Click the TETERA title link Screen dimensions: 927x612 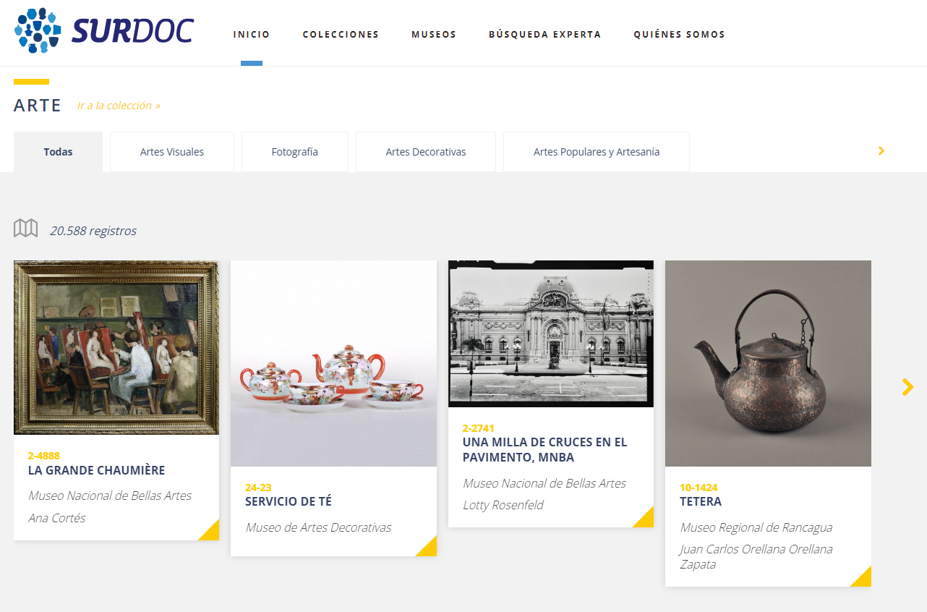coord(701,501)
